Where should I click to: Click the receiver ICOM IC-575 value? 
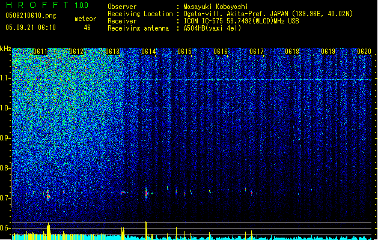click(241, 21)
